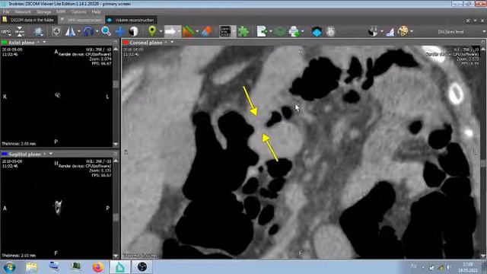This screenshot has width=487, height=274.
Task: Expand the export icon dropdown arrow
Action: (x=271, y=31)
